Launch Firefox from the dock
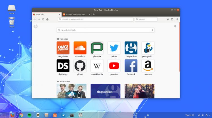The width and height of the screenshot is (212, 118). [x=12, y=115]
